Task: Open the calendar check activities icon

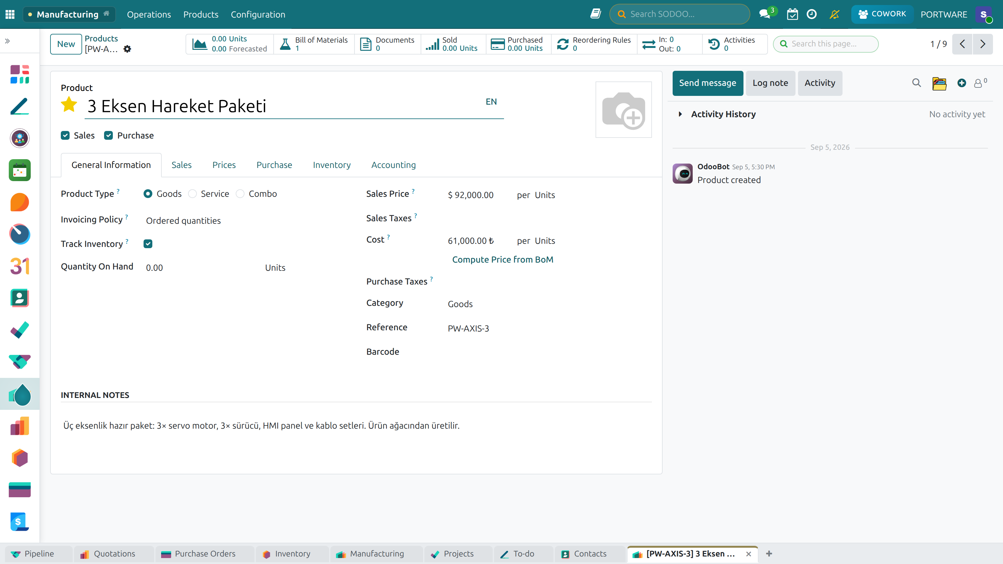Action: coord(792,14)
